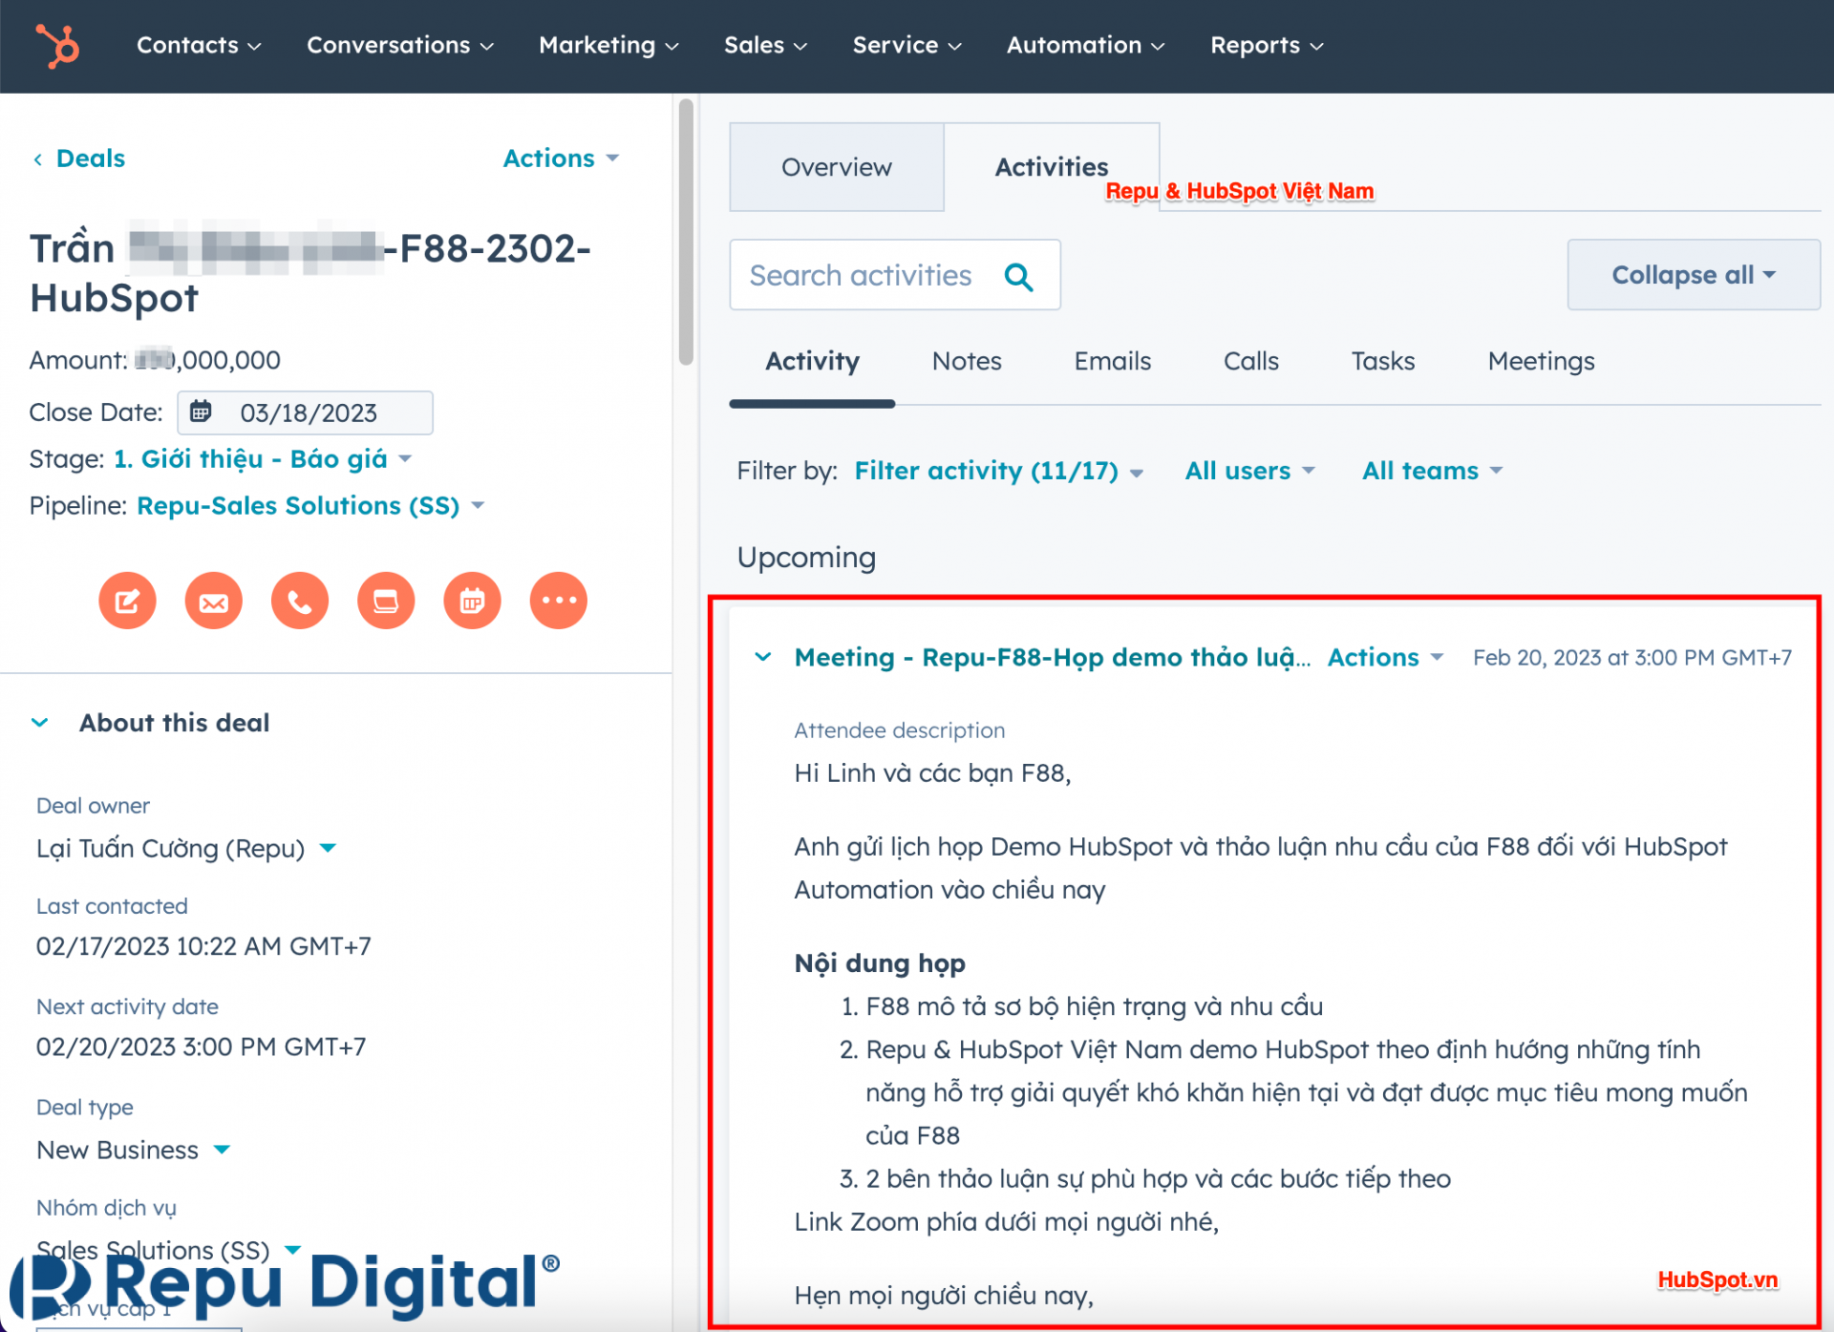The width and height of the screenshot is (1834, 1332).
Task: Click the deal title ending F88-2302-HubSpot
Action: (310, 273)
